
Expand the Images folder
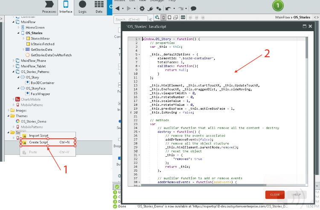click(x=8, y=111)
